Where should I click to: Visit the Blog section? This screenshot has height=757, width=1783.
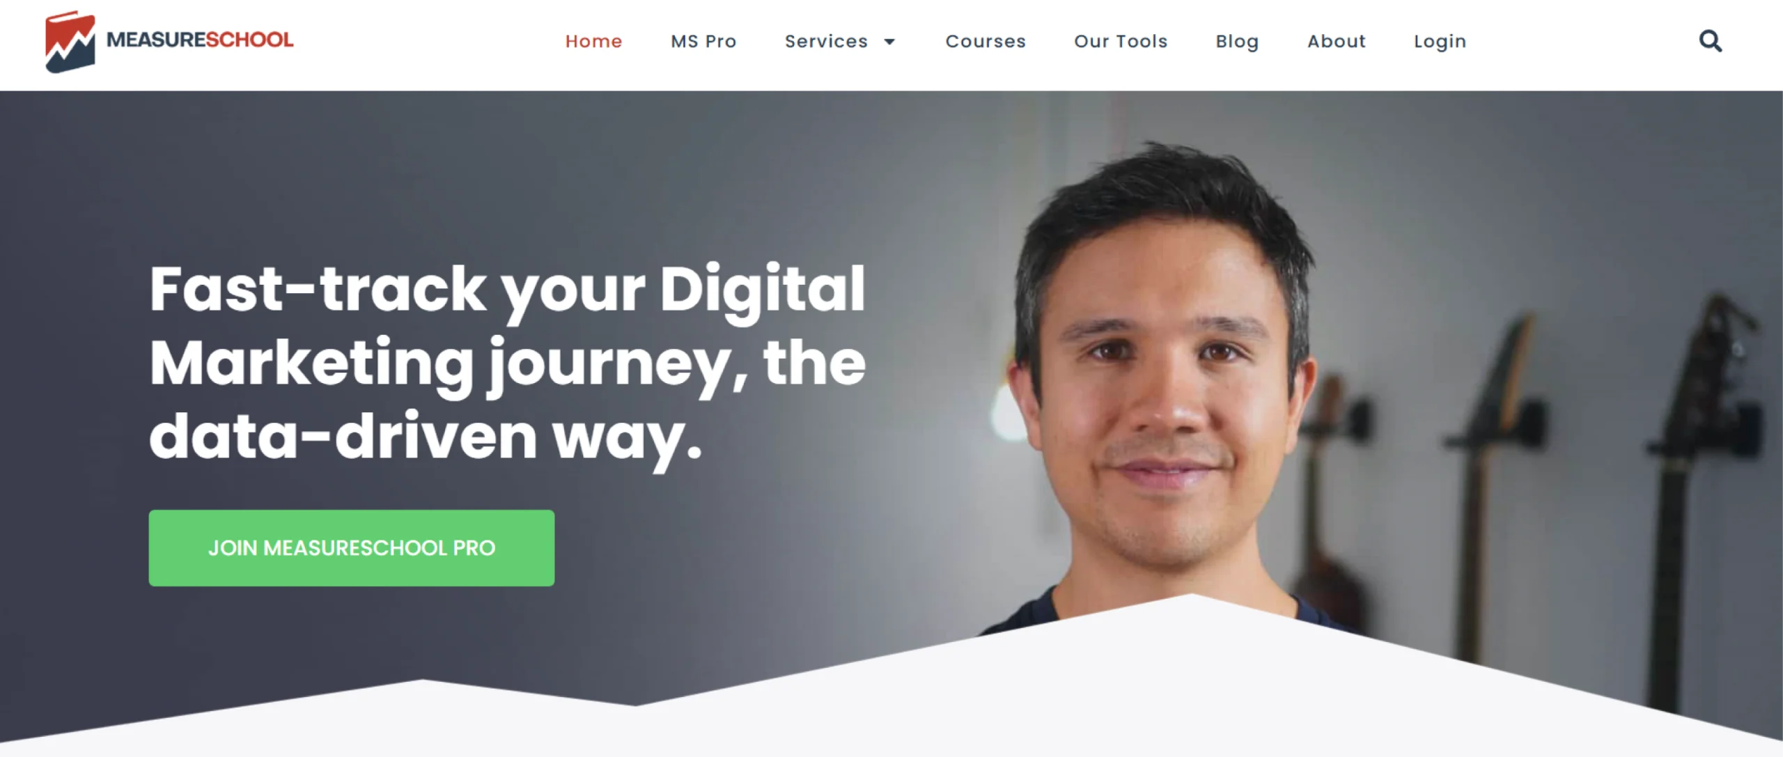point(1237,42)
